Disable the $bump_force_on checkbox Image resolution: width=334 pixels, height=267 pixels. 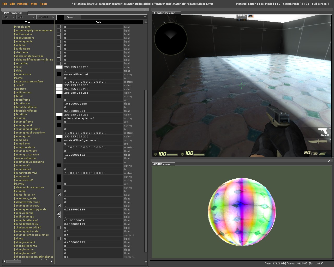pyautogui.click(x=59, y=195)
